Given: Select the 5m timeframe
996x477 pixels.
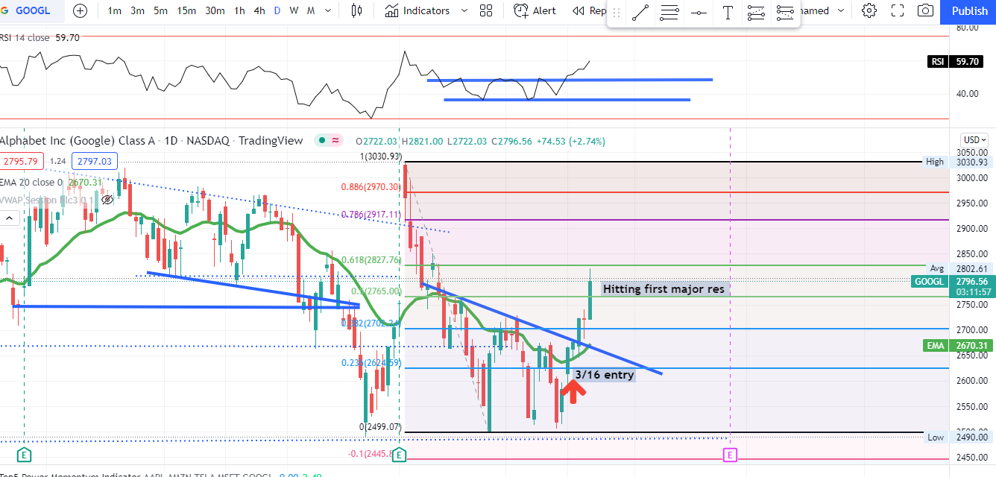Looking at the screenshot, I should pos(160,10).
